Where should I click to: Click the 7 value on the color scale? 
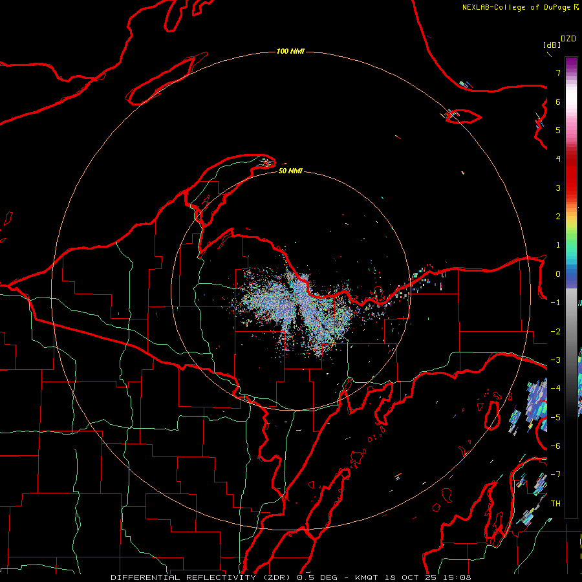(x=558, y=72)
